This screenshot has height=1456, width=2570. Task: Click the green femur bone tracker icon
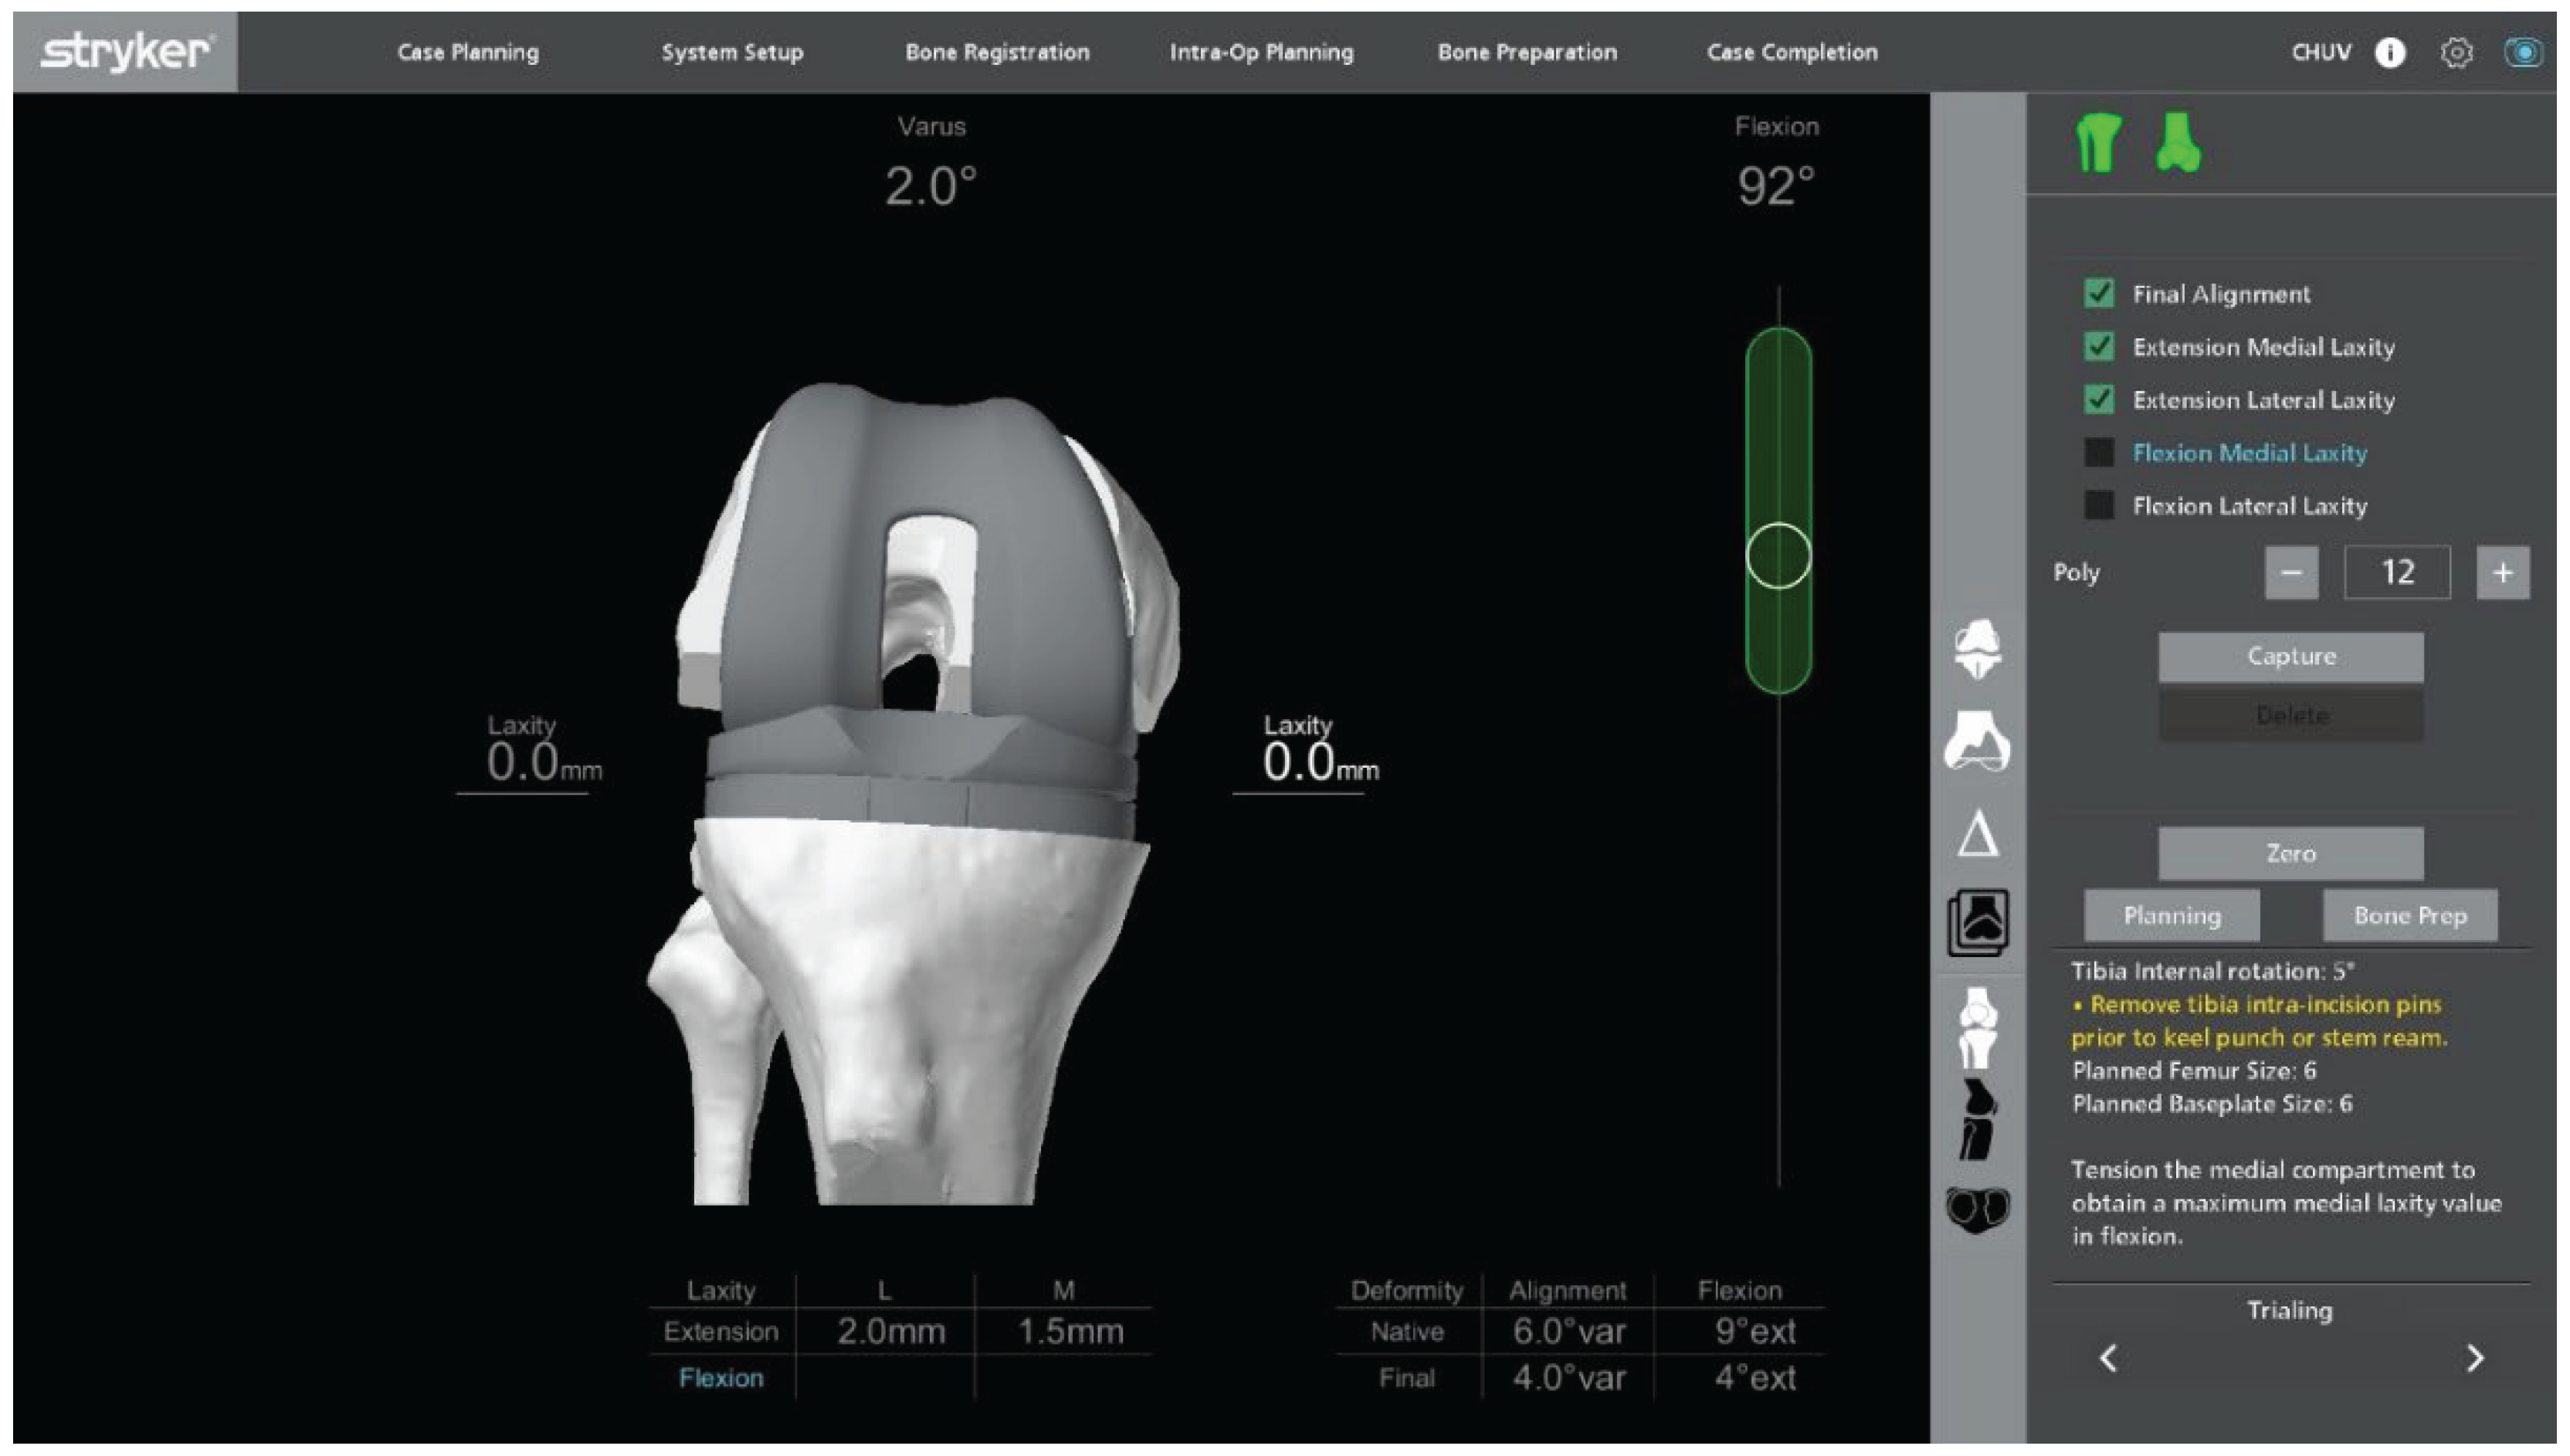coord(2177,144)
